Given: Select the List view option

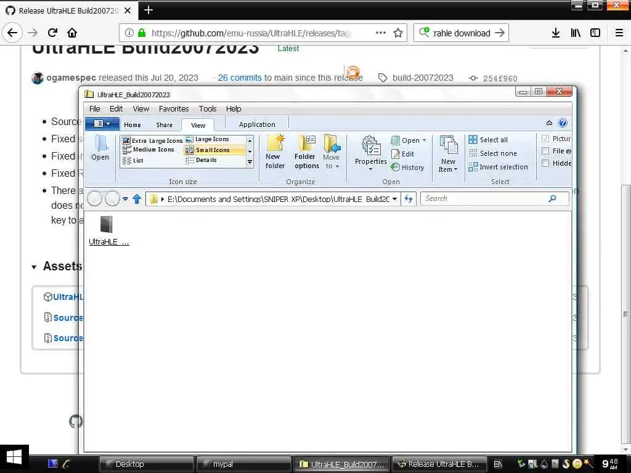Looking at the screenshot, I should [133, 161].
